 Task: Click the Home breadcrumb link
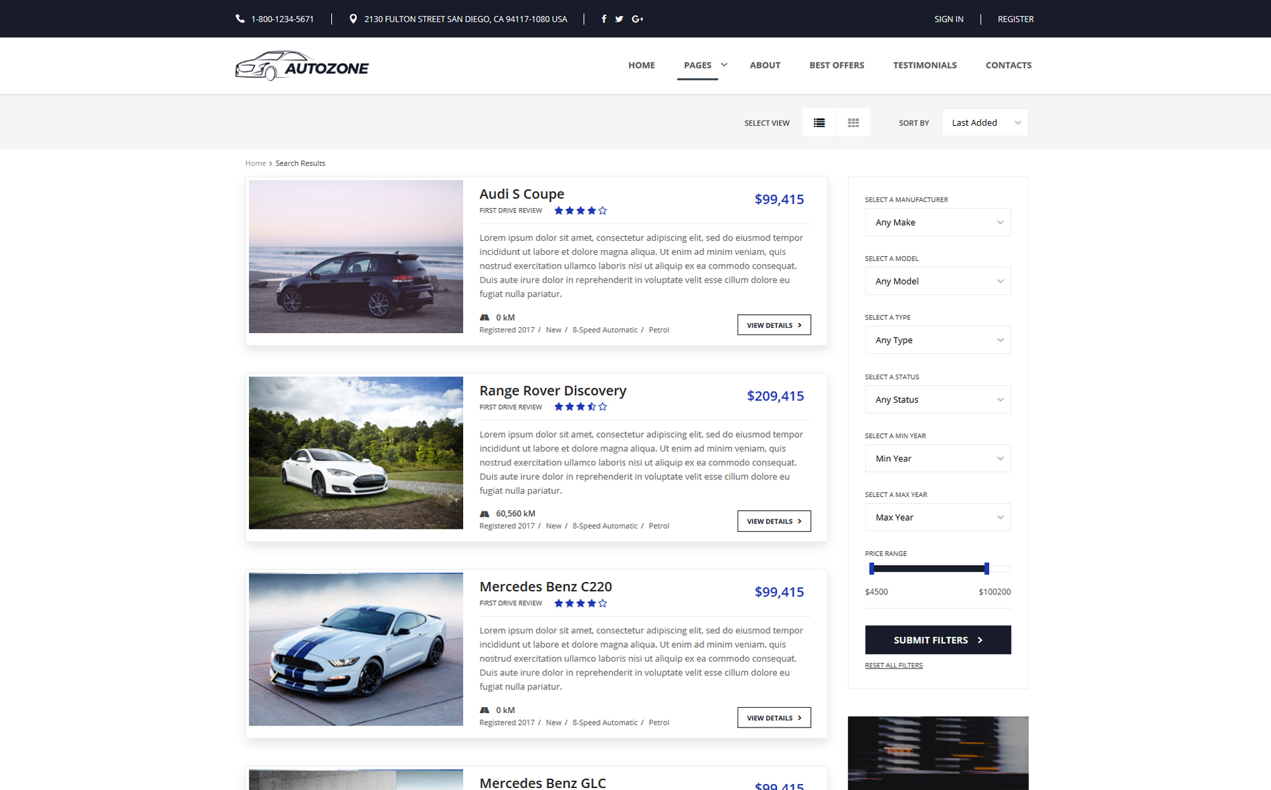(x=256, y=163)
